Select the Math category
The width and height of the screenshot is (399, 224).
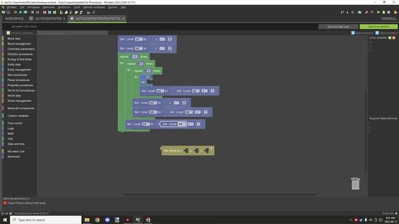pos(11,134)
